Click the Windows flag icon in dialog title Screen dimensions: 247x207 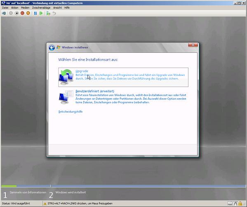coord(59,47)
